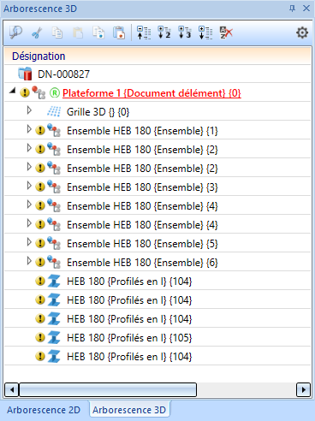Image resolution: width=315 pixels, height=421 pixels.
Task: Expand Ensemble HEB 180 {3} node
Action: click(x=29, y=186)
